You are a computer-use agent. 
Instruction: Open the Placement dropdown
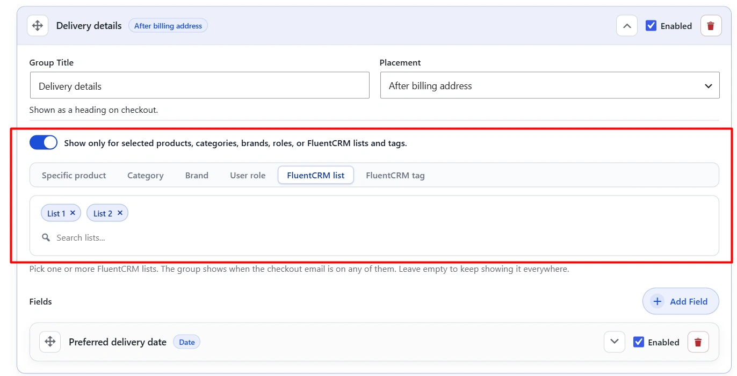550,85
